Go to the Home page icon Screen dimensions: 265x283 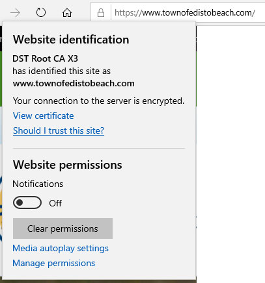(67, 12)
